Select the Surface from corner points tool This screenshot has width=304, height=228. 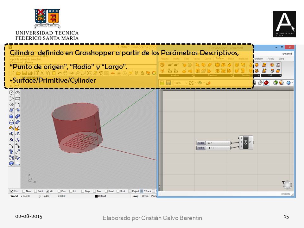coord(11,110)
